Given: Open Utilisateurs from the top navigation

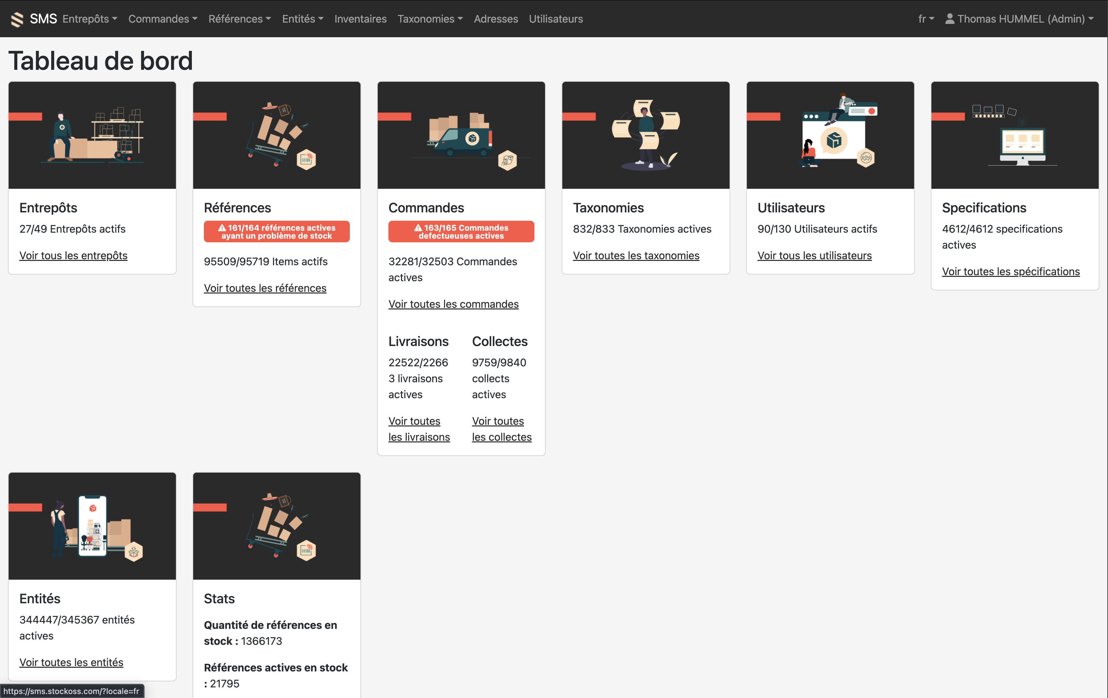Looking at the screenshot, I should [x=555, y=19].
